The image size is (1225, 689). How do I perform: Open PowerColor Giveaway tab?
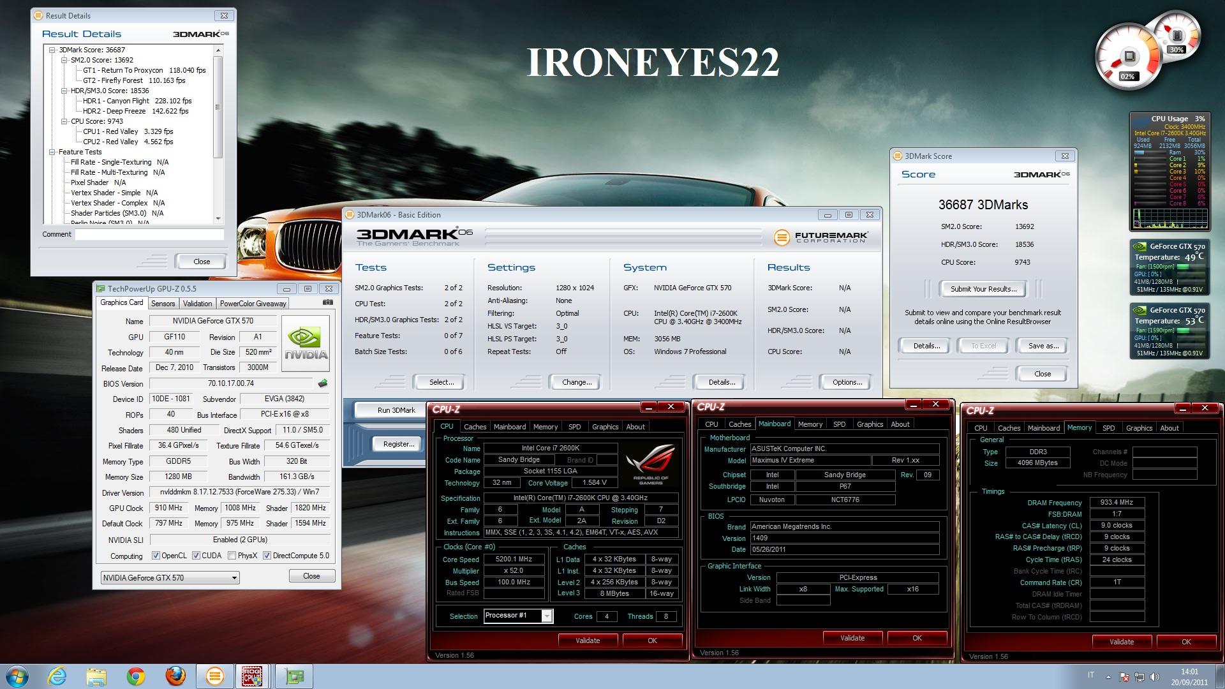pos(253,304)
